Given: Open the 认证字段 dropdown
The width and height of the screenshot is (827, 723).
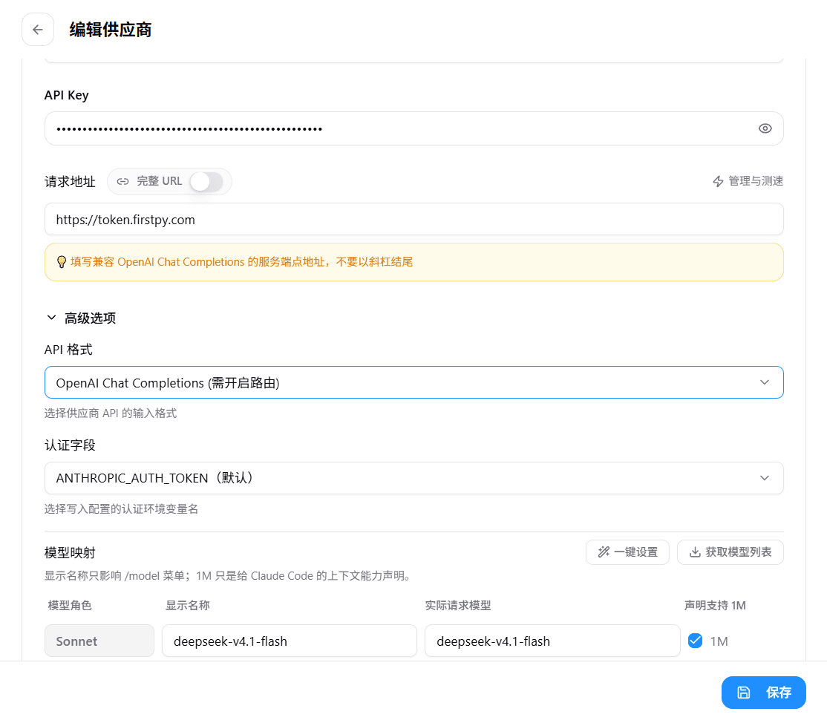Looking at the screenshot, I should (414, 478).
